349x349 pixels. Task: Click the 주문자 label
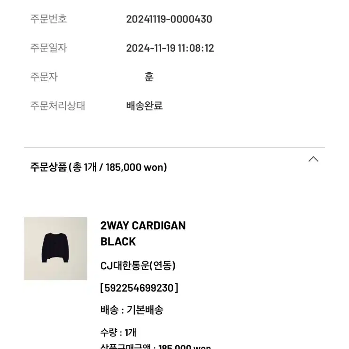pos(44,77)
